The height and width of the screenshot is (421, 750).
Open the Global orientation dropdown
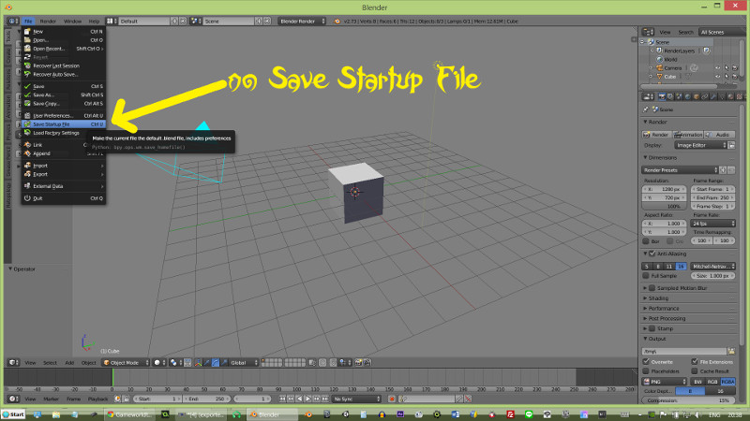coord(243,363)
